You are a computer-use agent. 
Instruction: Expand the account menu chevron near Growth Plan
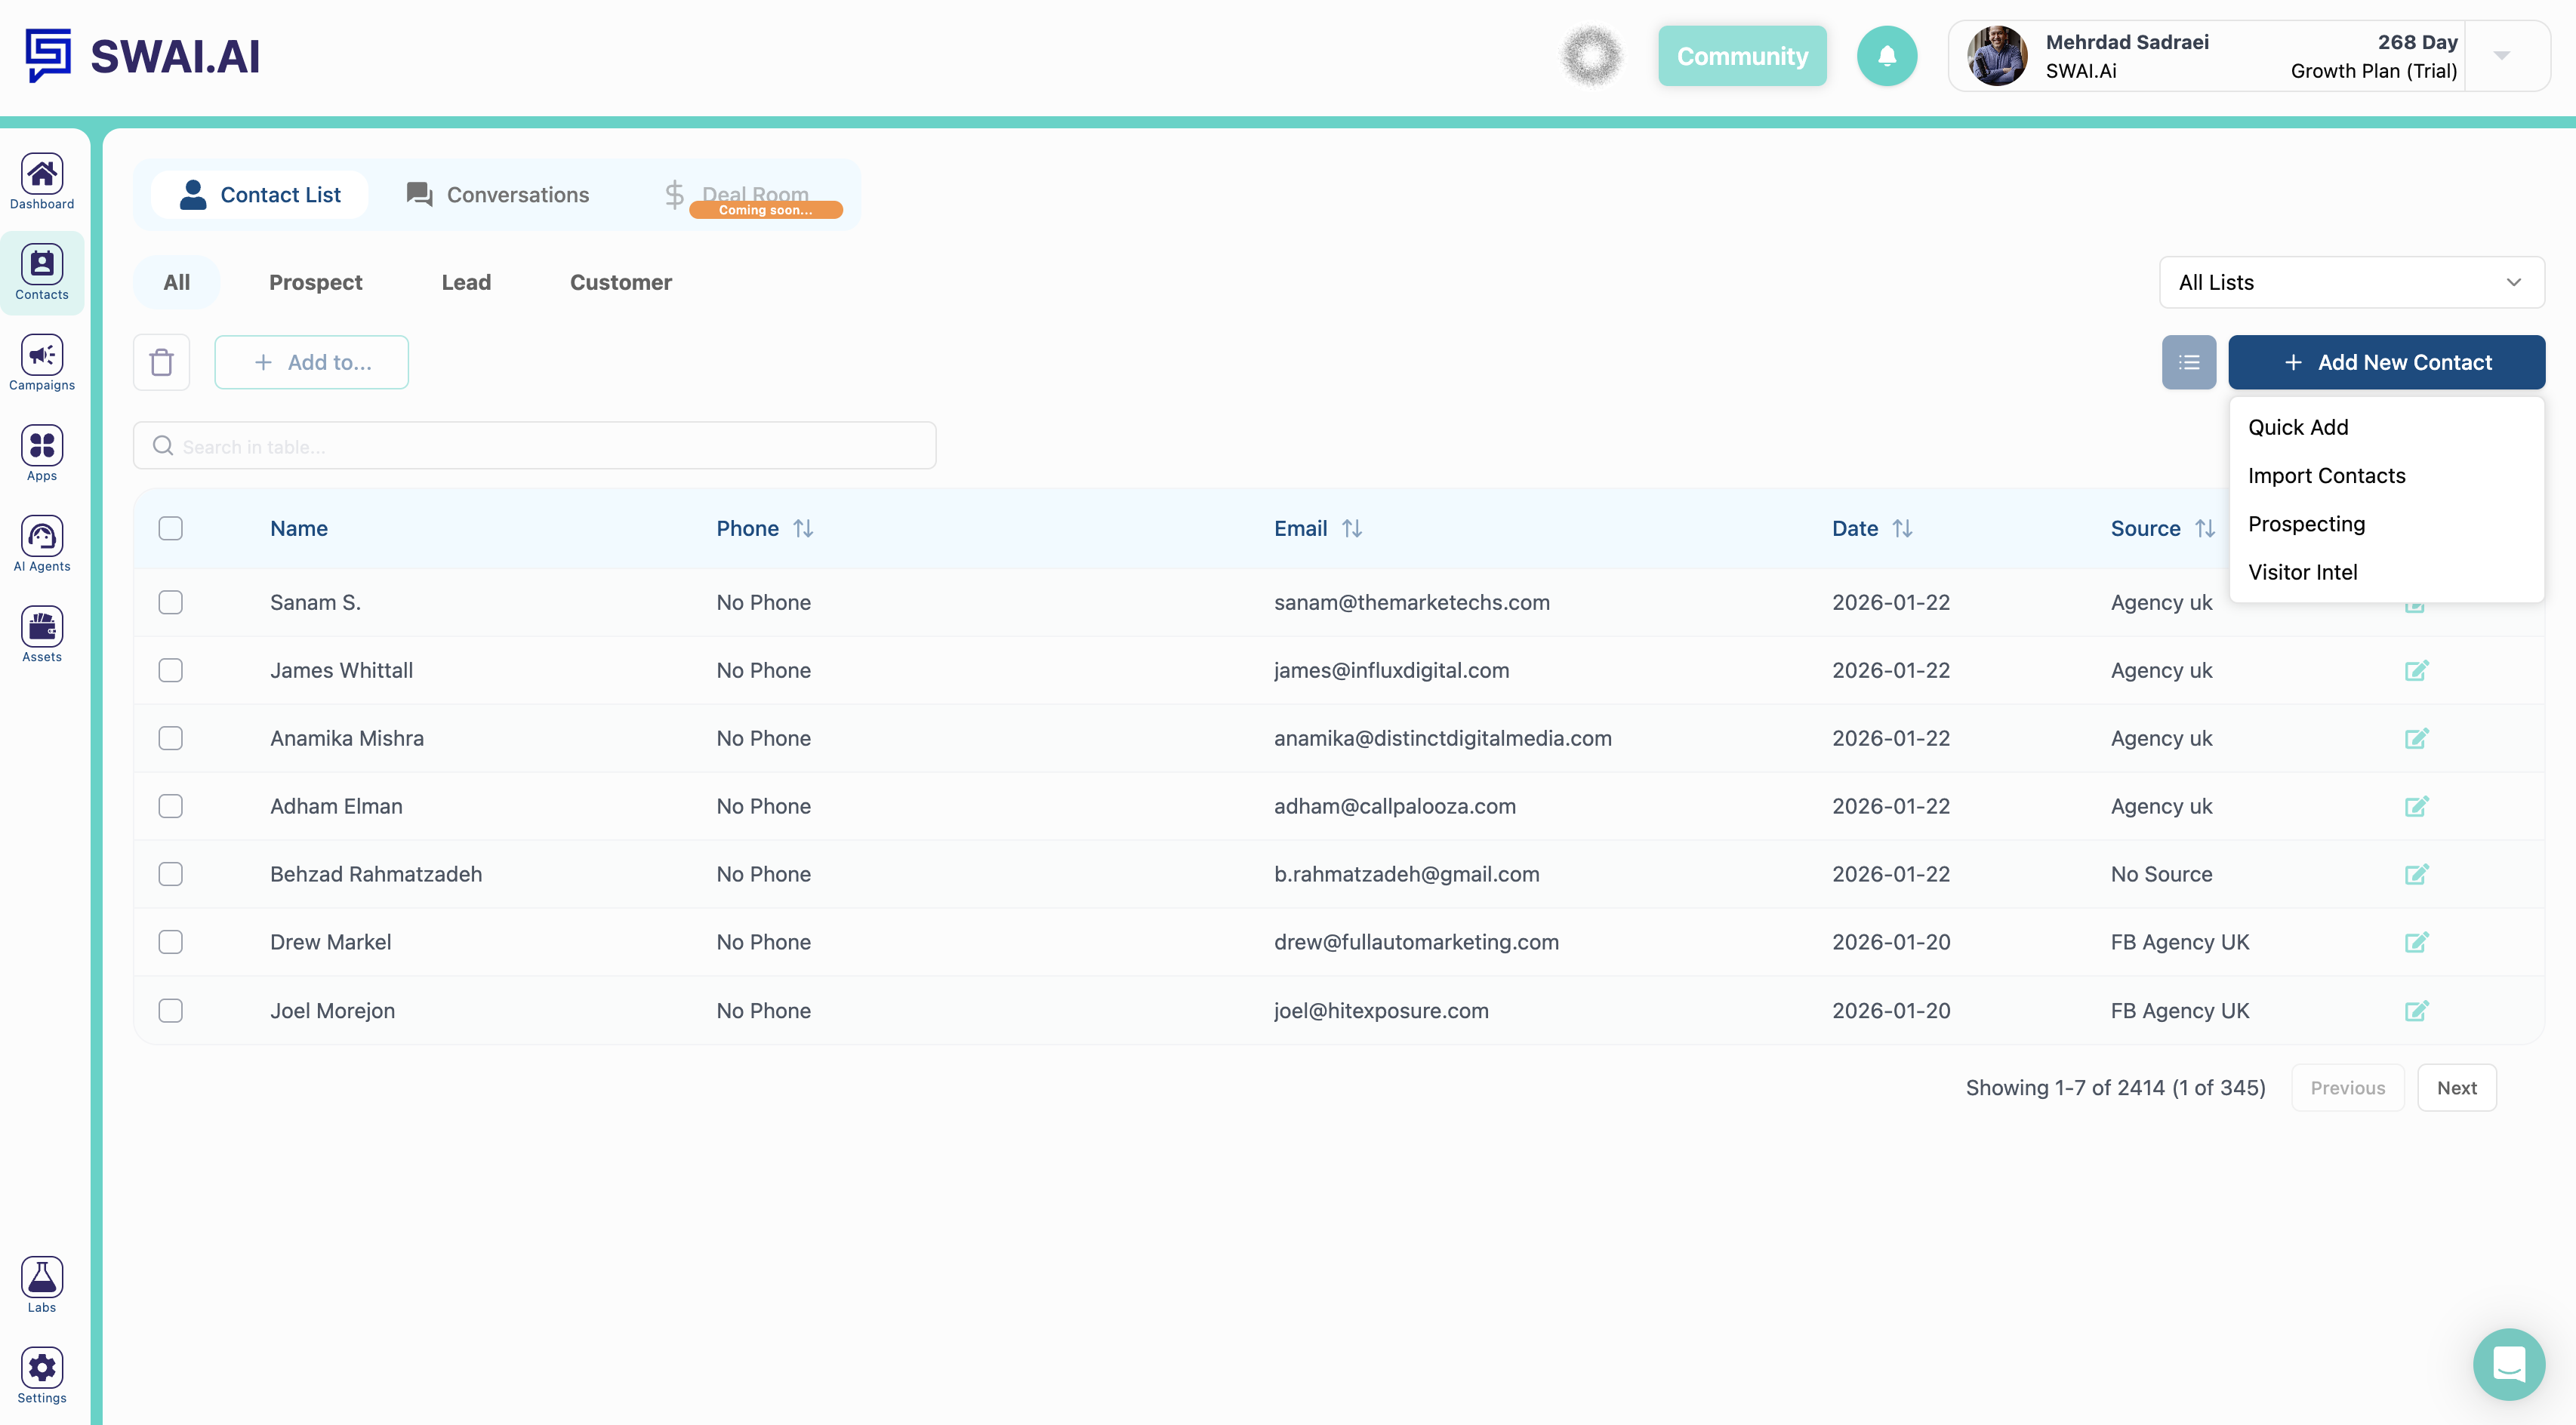(x=2500, y=56)
